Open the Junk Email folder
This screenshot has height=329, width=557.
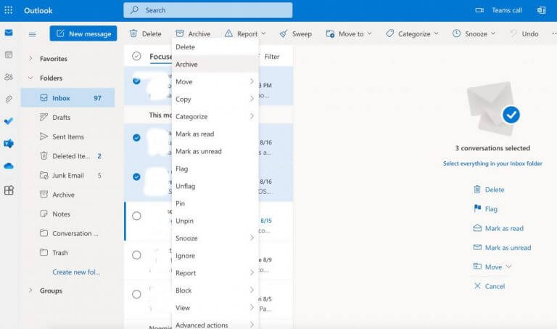pyautogui.click(x=68, y=175)
